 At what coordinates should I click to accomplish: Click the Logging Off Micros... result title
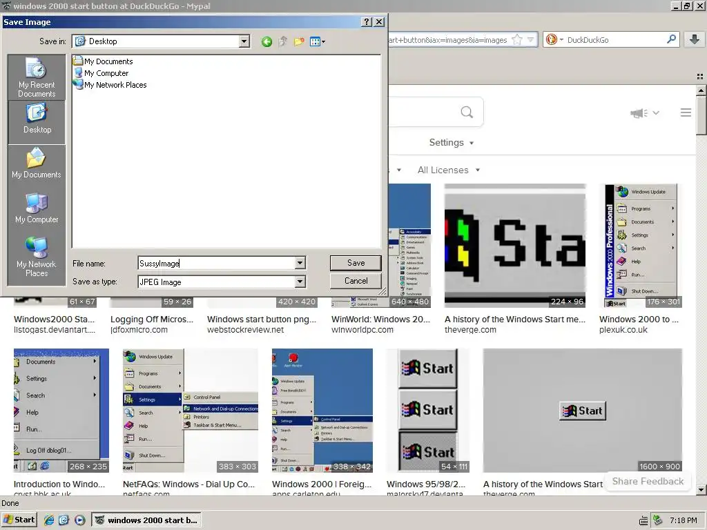pos(152,319)
